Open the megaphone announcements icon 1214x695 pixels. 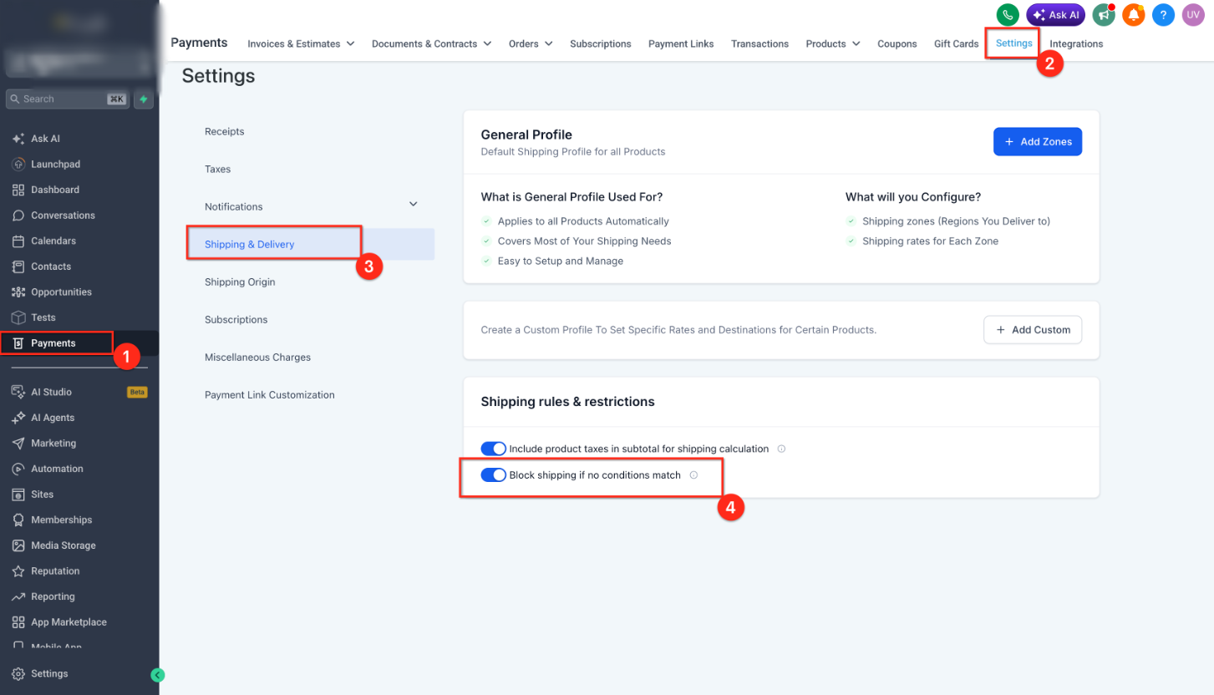1104,15
